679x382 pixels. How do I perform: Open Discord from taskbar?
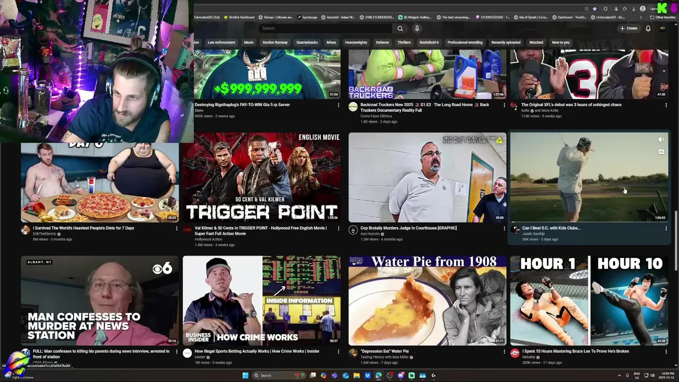tap(401, 376)
